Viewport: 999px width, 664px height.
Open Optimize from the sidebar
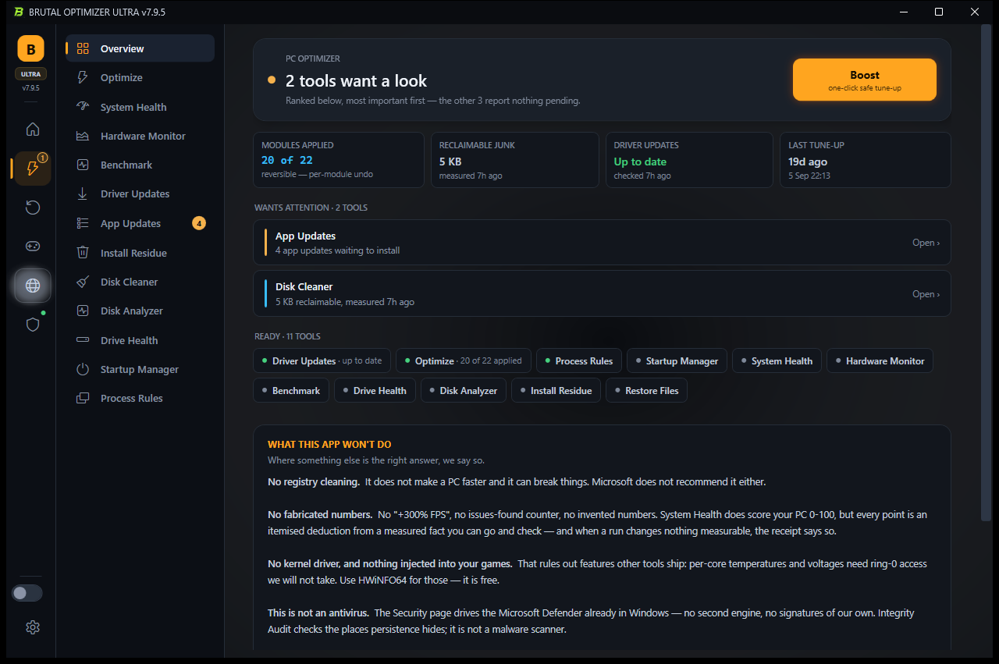click(140, 77)
